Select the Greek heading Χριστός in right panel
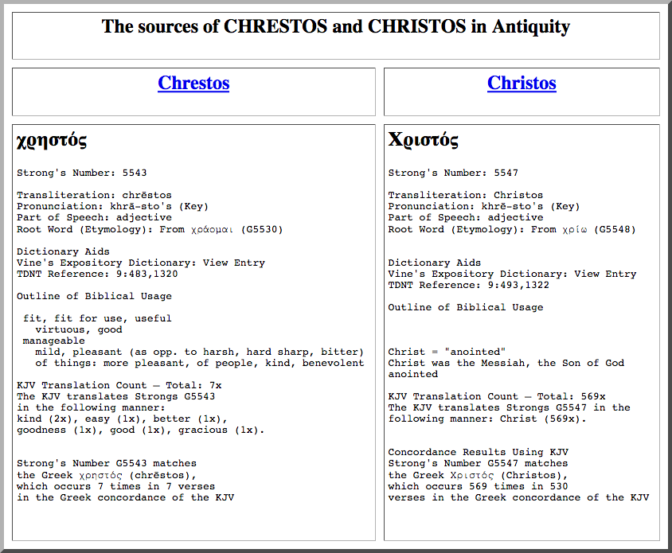This screenshot has height=553, width=672. coord(423,141)
